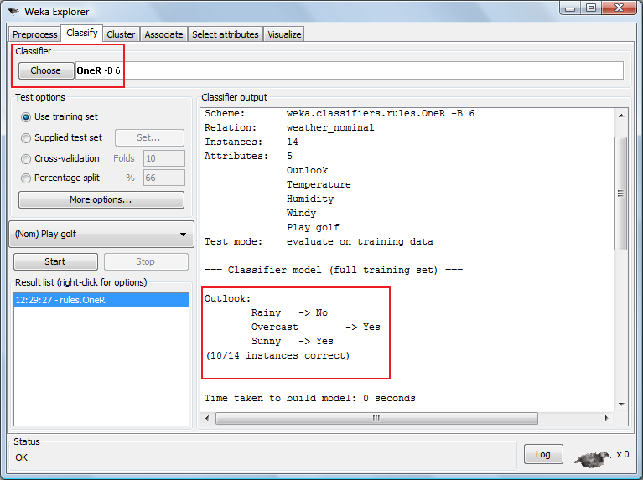Screen dimensions: 643x480
Task: Click the scroll up arrow of the output
Action: [x=621, y=116]
